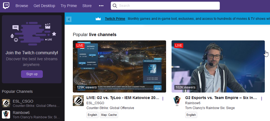This screenshot has height=121, width=270.
Task: Click the Rainbow6 logo under the second stream
Action: (x=177, y=101)
